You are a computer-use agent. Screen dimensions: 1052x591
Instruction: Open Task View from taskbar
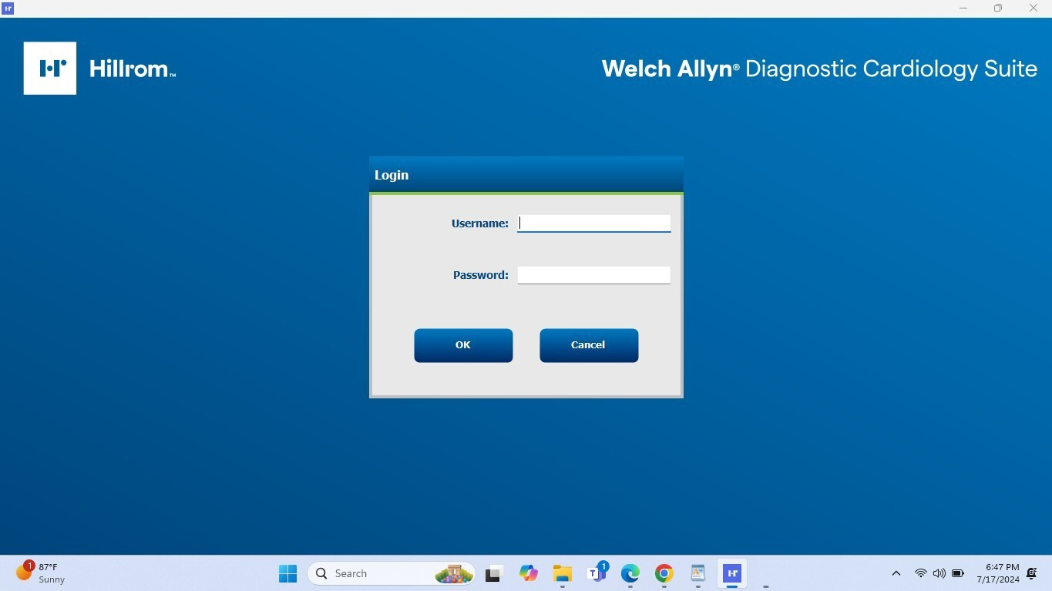coord(494,573)
